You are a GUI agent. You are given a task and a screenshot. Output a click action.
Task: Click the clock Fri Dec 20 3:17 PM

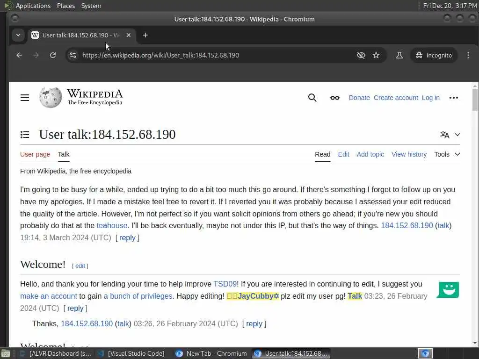450,6
